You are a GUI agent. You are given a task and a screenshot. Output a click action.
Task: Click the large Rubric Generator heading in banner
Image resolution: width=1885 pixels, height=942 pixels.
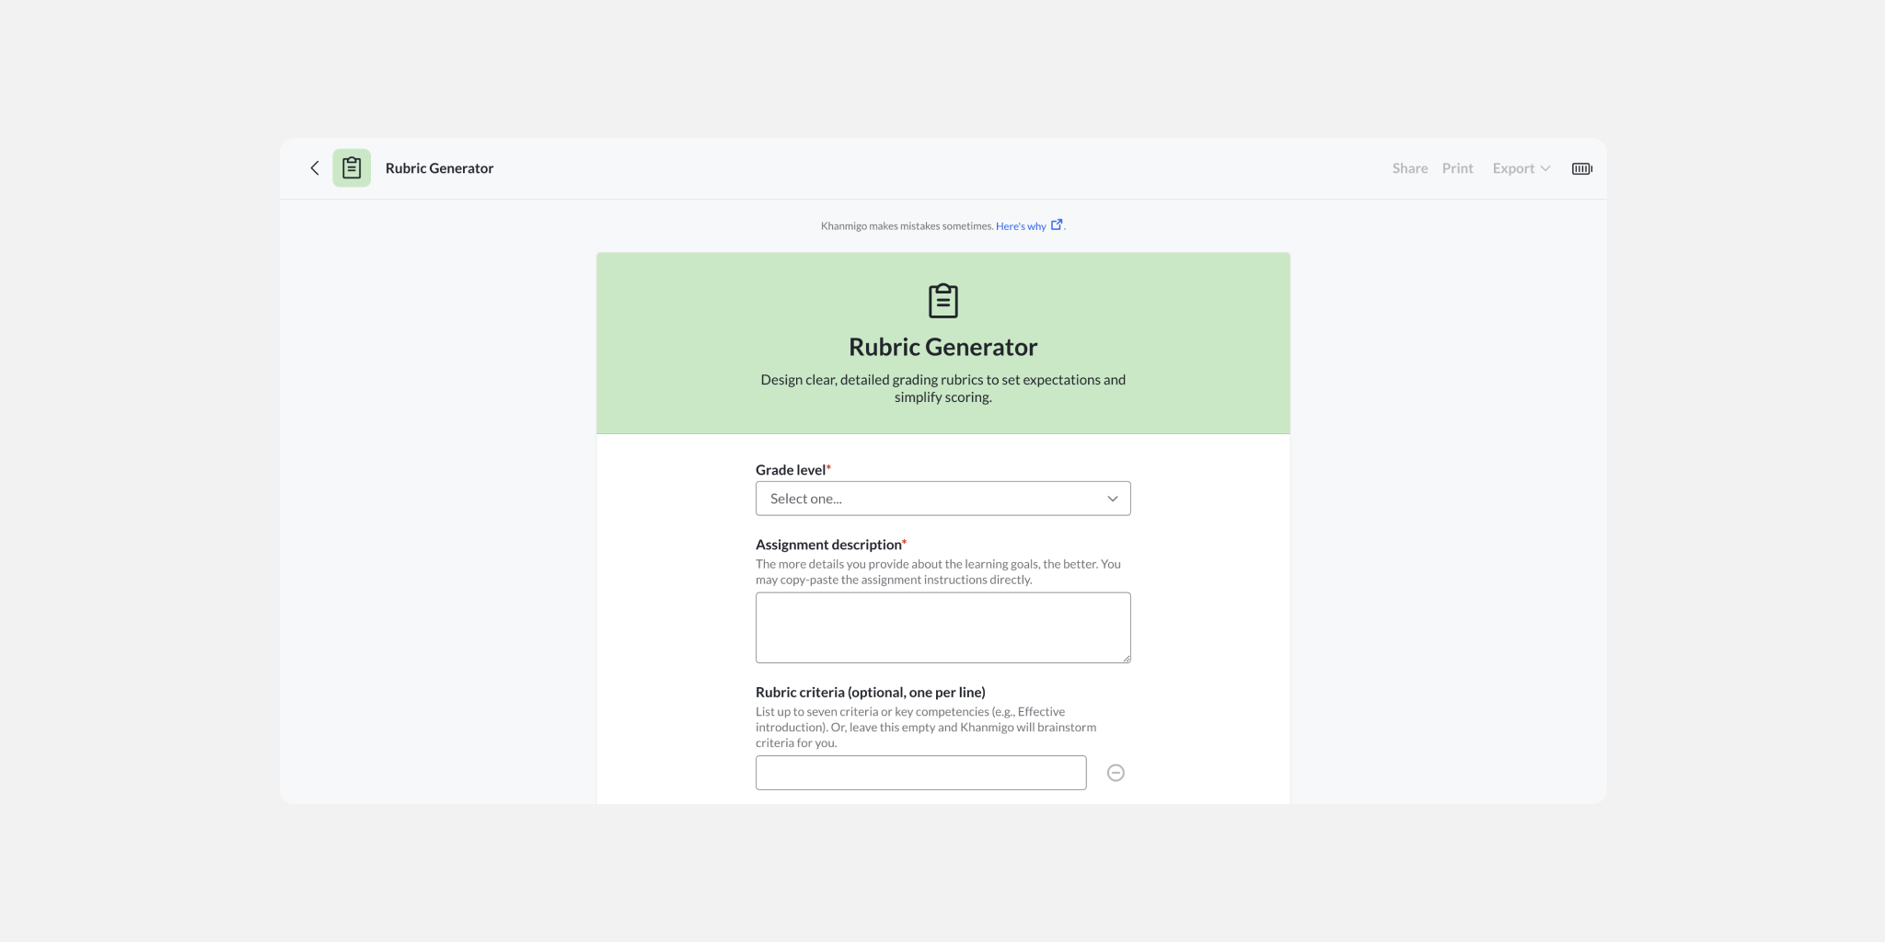click(943, 347)
